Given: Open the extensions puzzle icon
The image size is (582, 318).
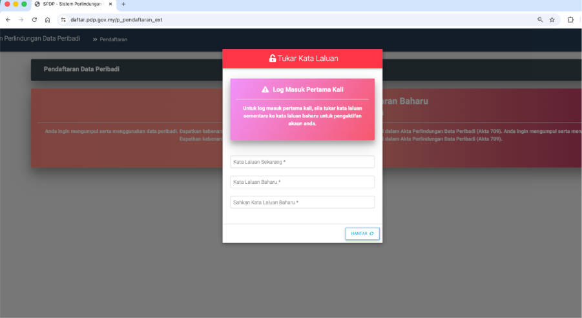Looking at the screenshot, I should (570, 19).
